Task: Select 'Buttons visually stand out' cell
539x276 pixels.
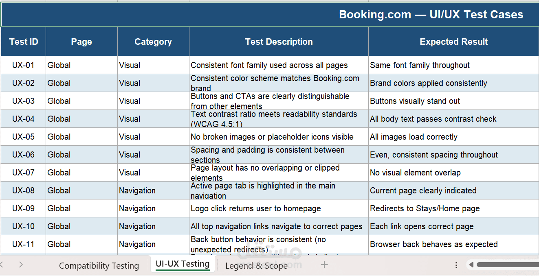Action: click(453, 101)
